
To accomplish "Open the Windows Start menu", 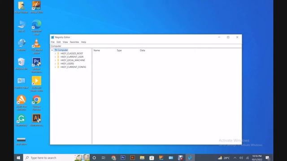I will pyautogui.click(x=18, y=158).
